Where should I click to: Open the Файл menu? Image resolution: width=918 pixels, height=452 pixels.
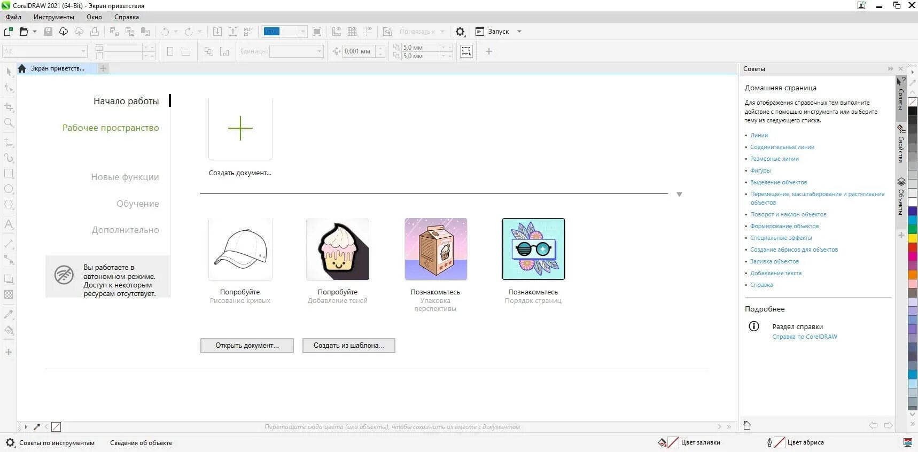coord(13,17)
